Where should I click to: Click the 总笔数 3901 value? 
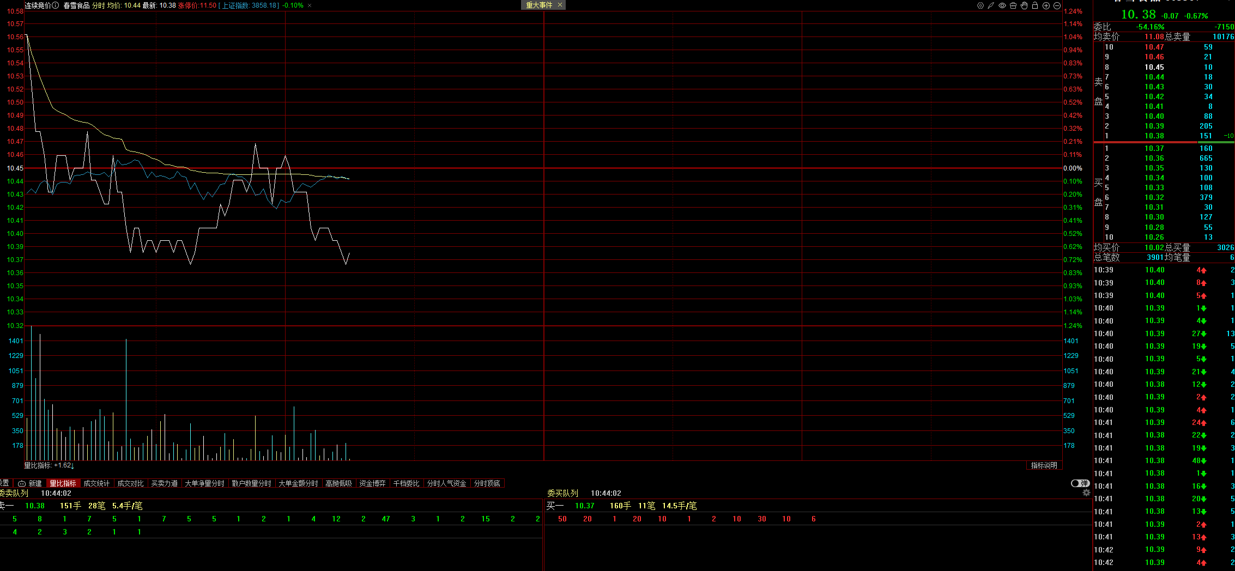tap(1155, 257)
